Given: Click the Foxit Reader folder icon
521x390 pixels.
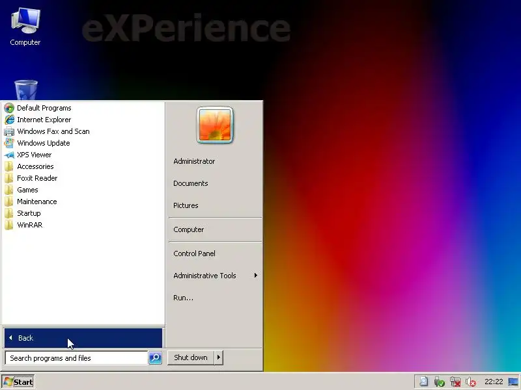Looking at the screenshot, I should (9, 178).
